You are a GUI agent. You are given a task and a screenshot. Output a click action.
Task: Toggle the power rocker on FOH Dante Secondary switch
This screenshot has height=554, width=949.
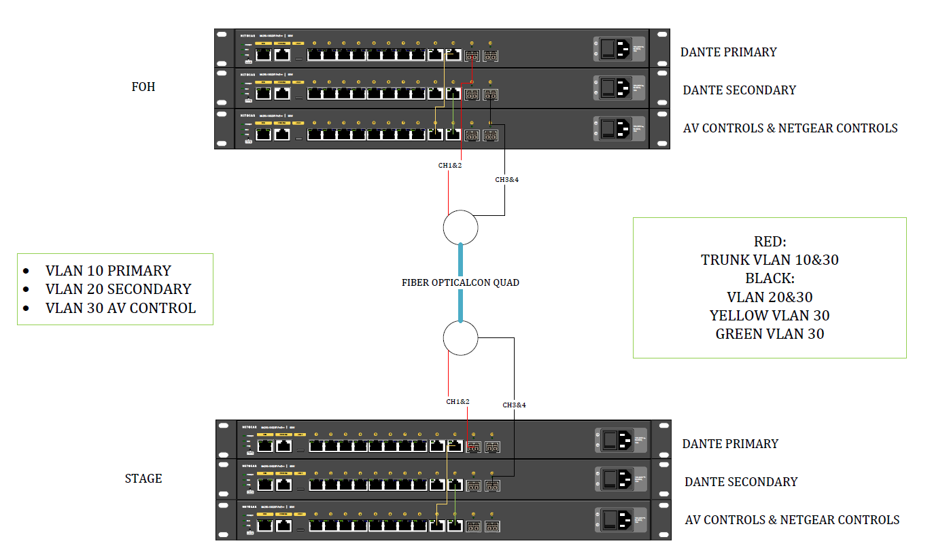(x=607, y=90)
